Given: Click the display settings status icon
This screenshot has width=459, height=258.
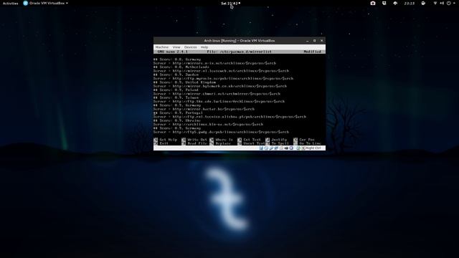Looking at the screenshot, I should pyautogui.click(x=286, y=148).
